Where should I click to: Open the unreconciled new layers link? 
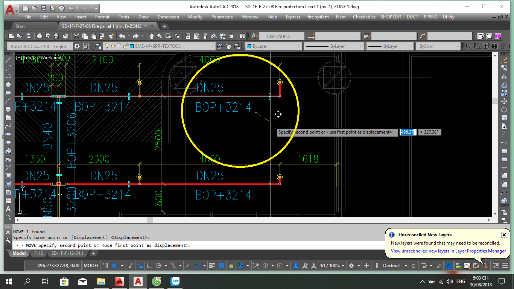click(448, 251)
